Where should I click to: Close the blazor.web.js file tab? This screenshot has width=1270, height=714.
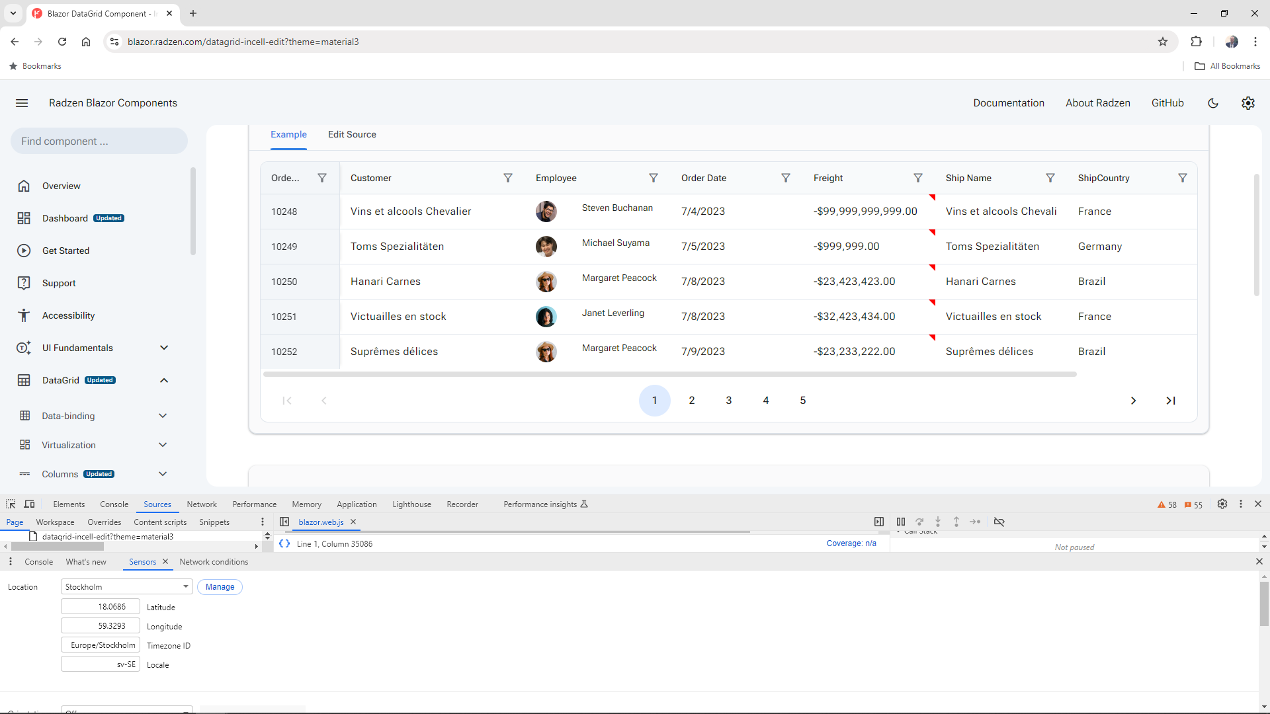[353, 522]
